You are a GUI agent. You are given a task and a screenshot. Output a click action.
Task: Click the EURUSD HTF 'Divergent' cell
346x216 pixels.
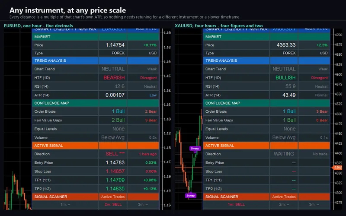148,78
